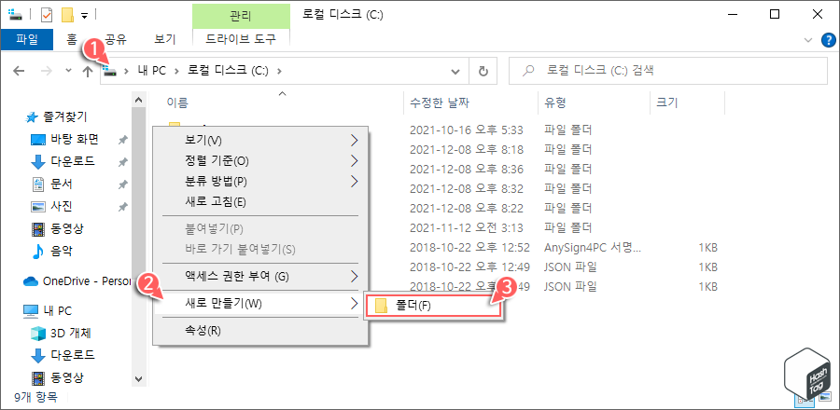This screenshot has height=410, width=840.
Task: Open 바탕 화면 in quick access
Action: [74, 140]
